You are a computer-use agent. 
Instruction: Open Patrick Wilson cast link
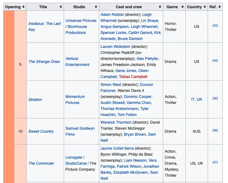point(129,166)
